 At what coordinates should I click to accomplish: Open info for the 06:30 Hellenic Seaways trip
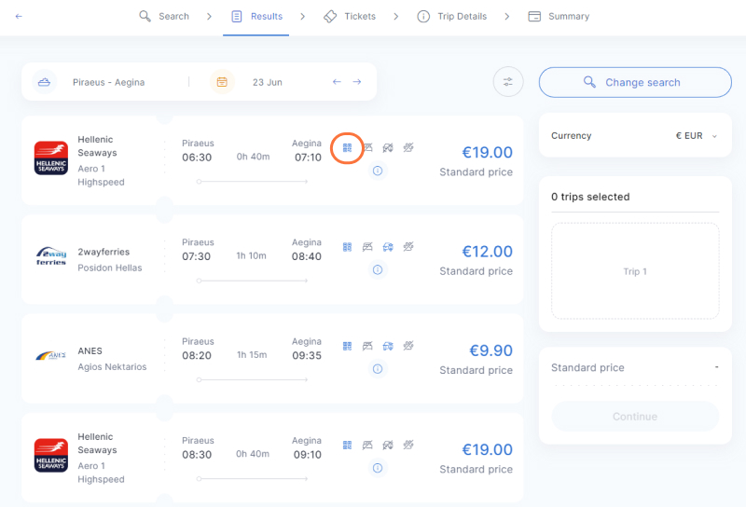click(378, 171)
